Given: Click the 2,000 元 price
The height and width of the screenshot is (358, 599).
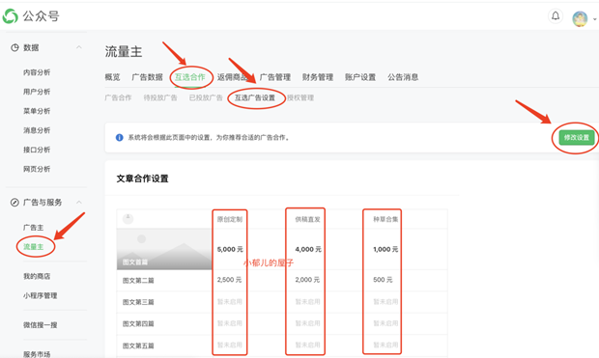Looking at the screenshot, I should tap(307, 280).
